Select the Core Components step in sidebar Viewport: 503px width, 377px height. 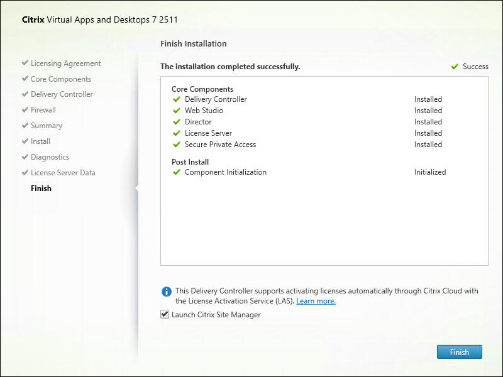point(60,79)
